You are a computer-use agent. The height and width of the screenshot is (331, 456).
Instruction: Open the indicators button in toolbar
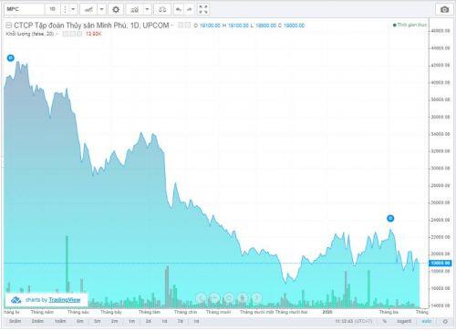click(134, 9)
